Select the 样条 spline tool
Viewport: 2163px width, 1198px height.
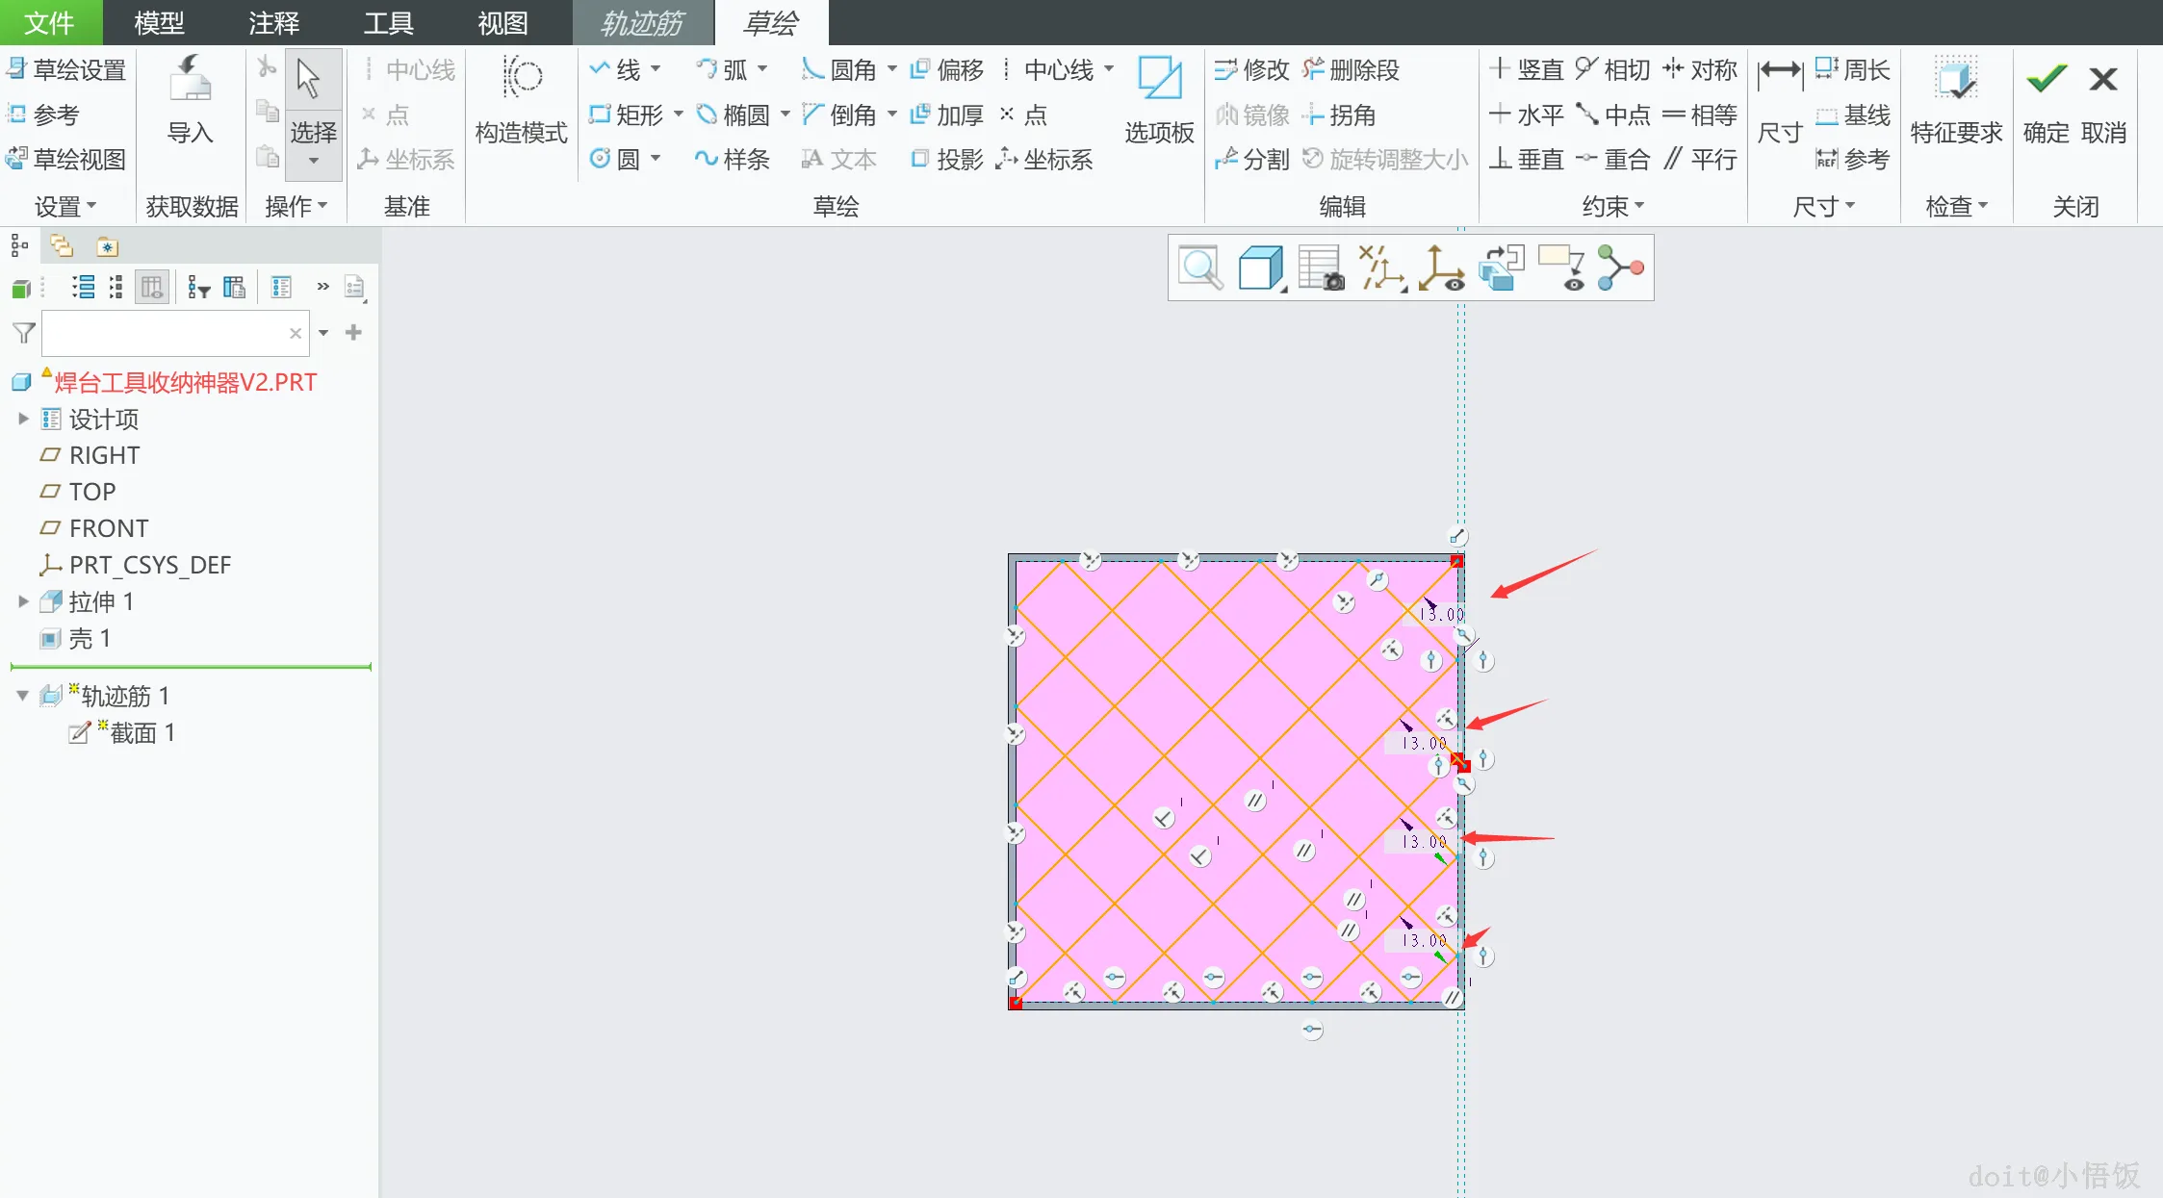pos(733,160)
